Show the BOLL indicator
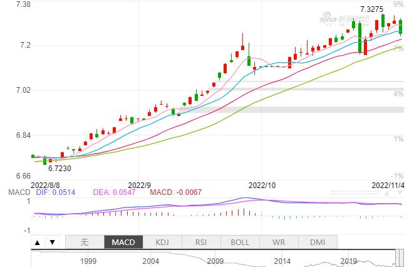This screenshot has width=414, height=267. click(240, 243)
